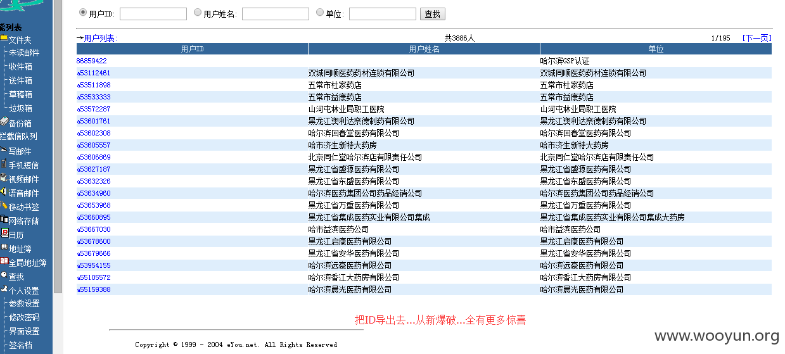Open 签名档 in sidebar
Viewport: 785px width, 354px height.
click(x=20, y=345)
